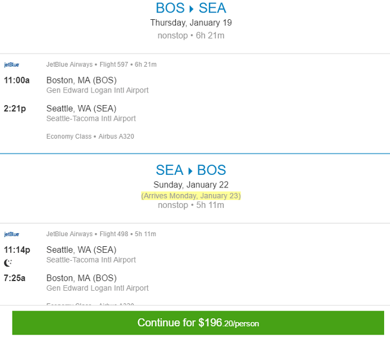Click Seattle-Tacoma Intl Airport in return flight
This screenshot has width=390, height=337.
[x=91, y=260]
